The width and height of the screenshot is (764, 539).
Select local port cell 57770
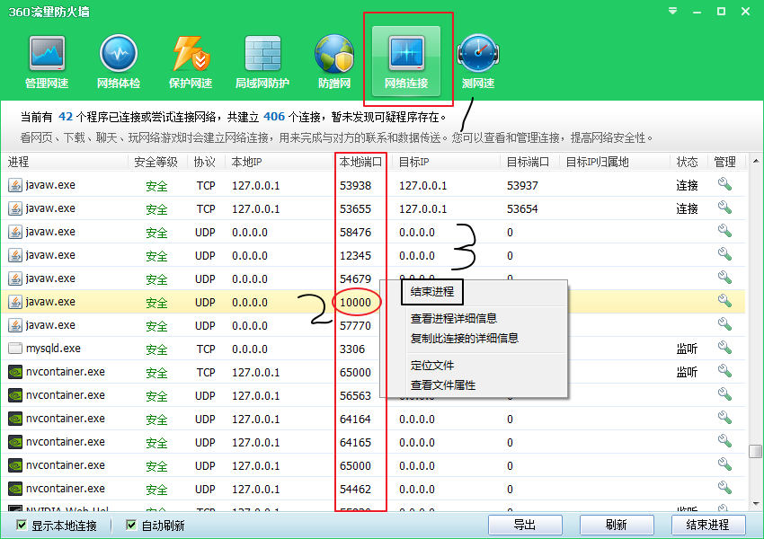pyautogui.click(x=355, y=326)
